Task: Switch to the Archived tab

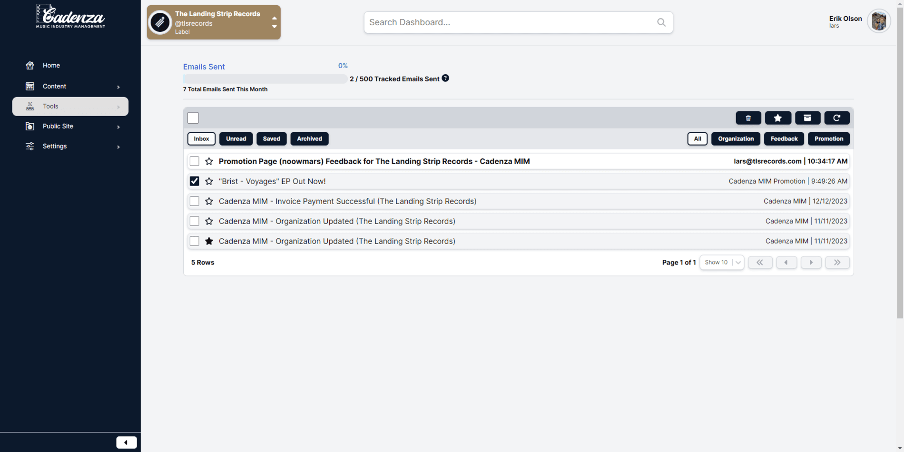Action: [x=309, y=139]
